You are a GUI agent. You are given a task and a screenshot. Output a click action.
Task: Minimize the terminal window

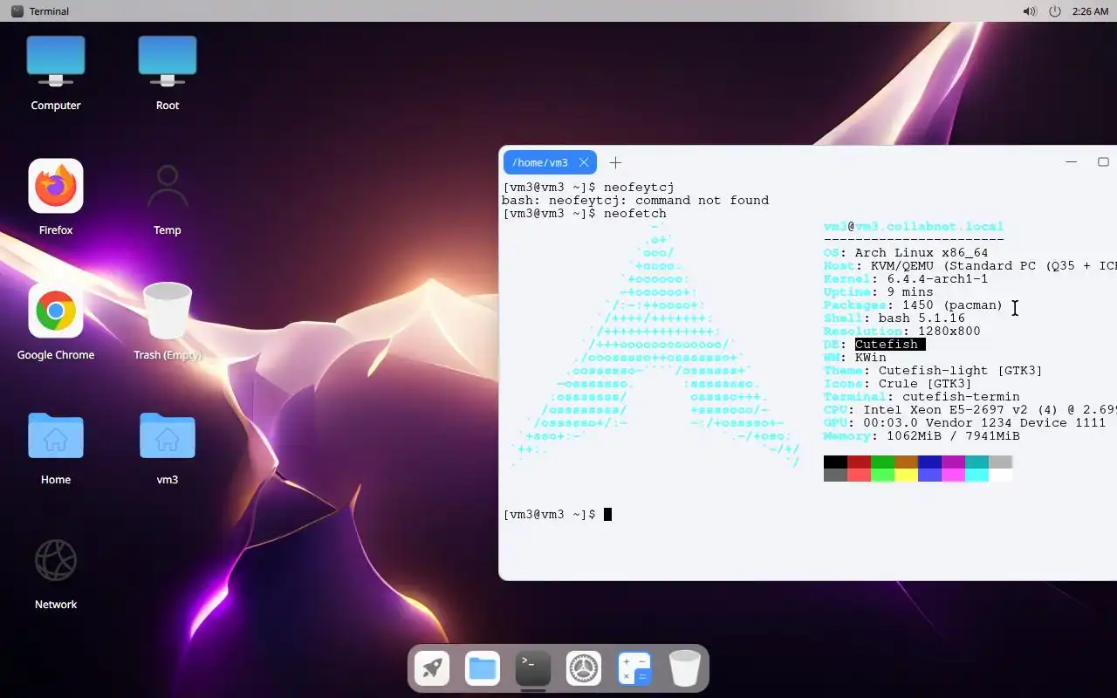pos(1072,162)
